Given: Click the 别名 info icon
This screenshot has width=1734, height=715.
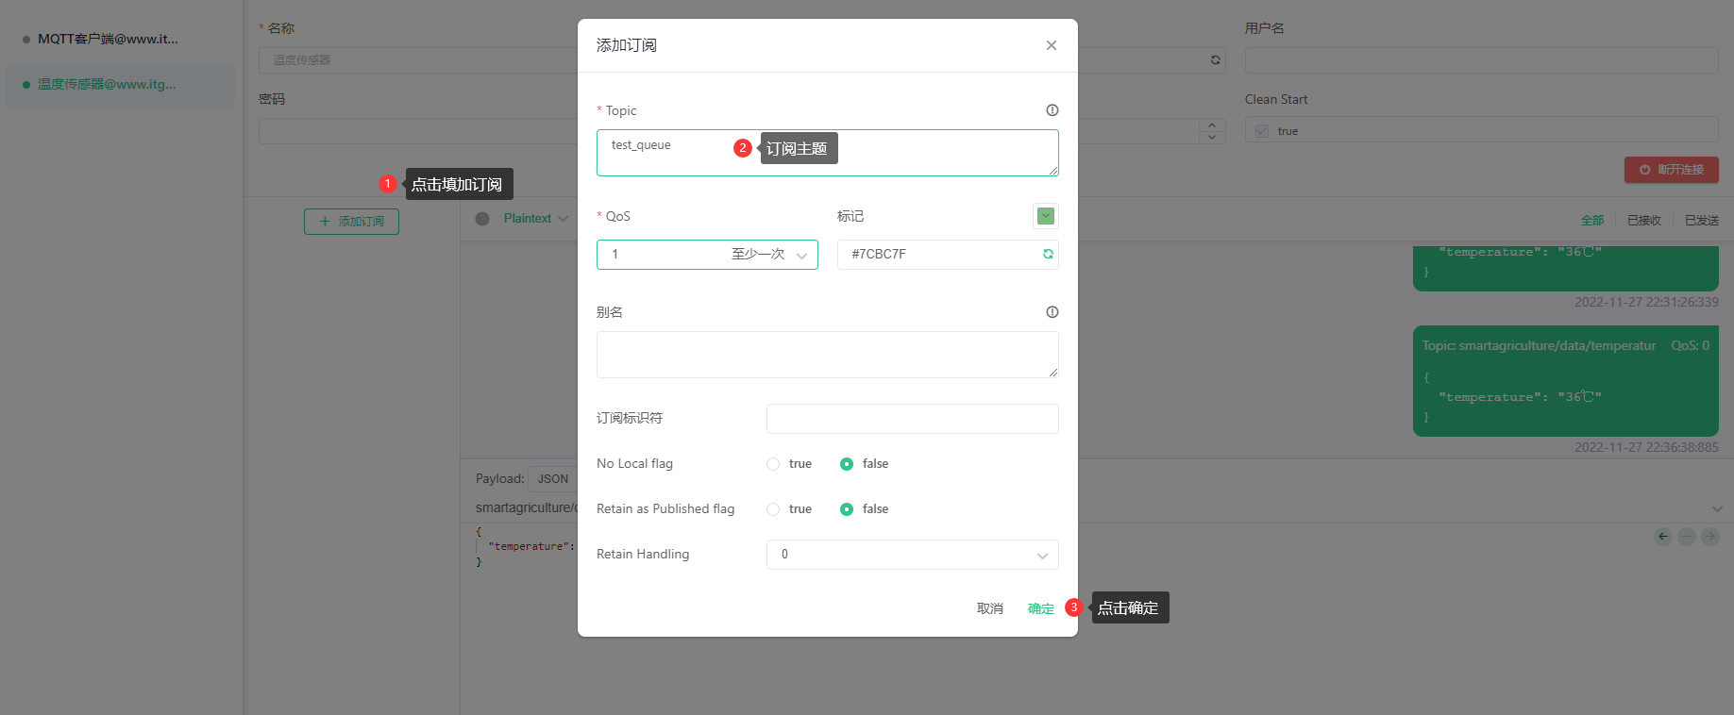Looking at the screenshot, I should 1052,312.
